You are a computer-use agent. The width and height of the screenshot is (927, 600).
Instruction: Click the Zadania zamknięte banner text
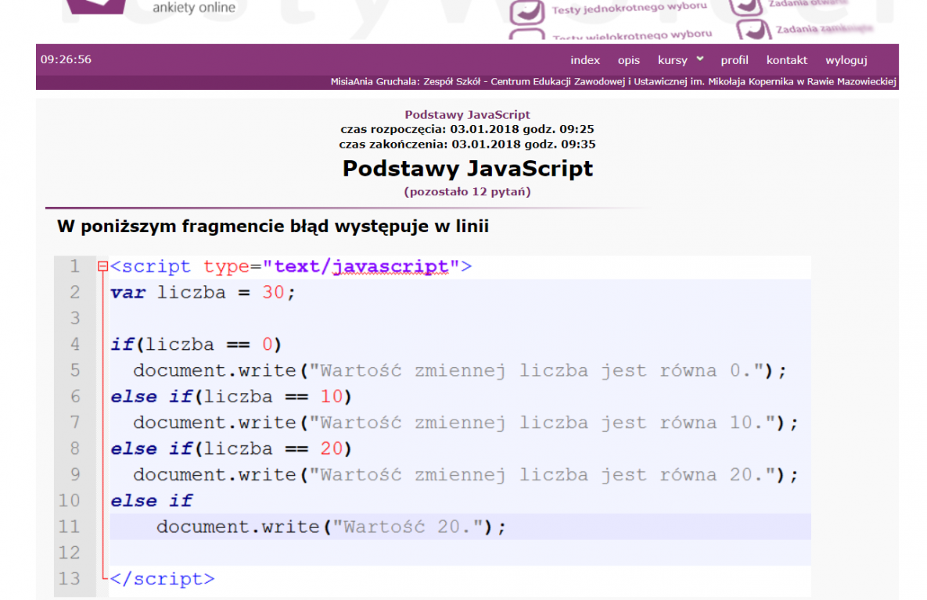pos(825,28)
